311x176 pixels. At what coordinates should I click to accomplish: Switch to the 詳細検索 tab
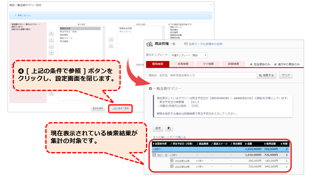point(233,64)
